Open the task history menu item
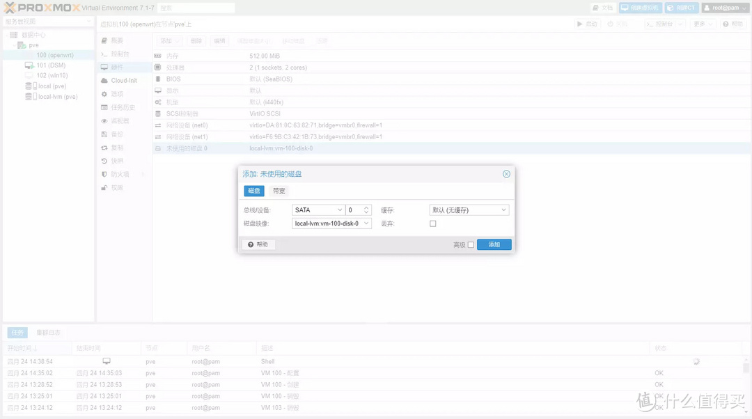Image resolution: width=752 pixels, height=419 pixels. (124, 107)
